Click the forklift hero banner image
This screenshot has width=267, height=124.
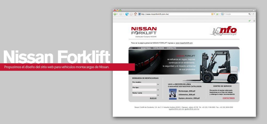184,62
